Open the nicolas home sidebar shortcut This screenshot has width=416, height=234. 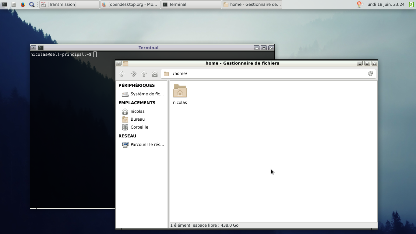(142, 111)
